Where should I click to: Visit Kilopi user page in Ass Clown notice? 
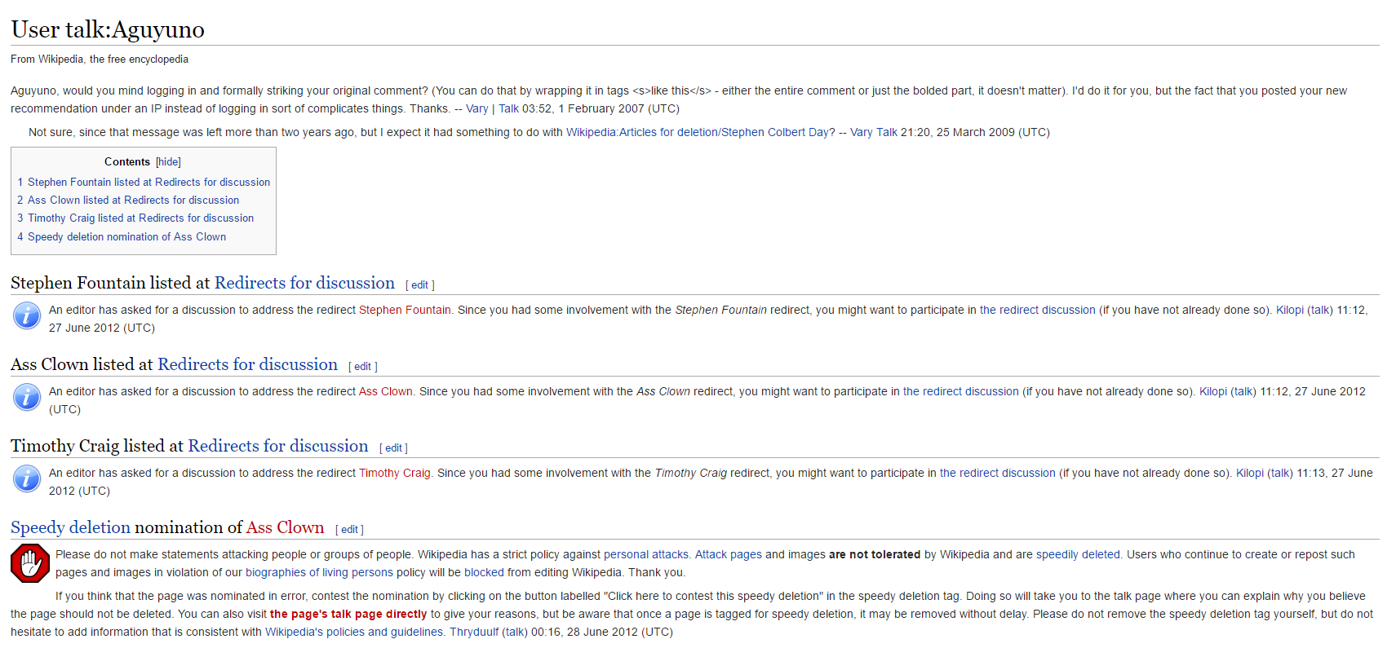[1213, 391]
